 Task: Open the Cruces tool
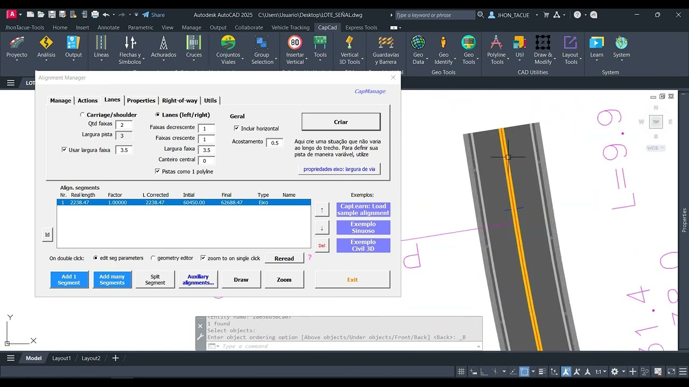click(x=194, y=47)
